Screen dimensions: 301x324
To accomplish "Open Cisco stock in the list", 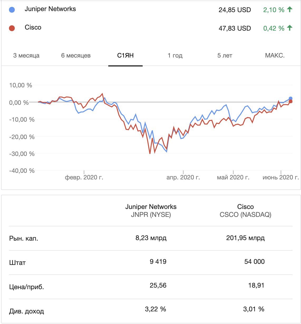I will click(x=33, y=27).
